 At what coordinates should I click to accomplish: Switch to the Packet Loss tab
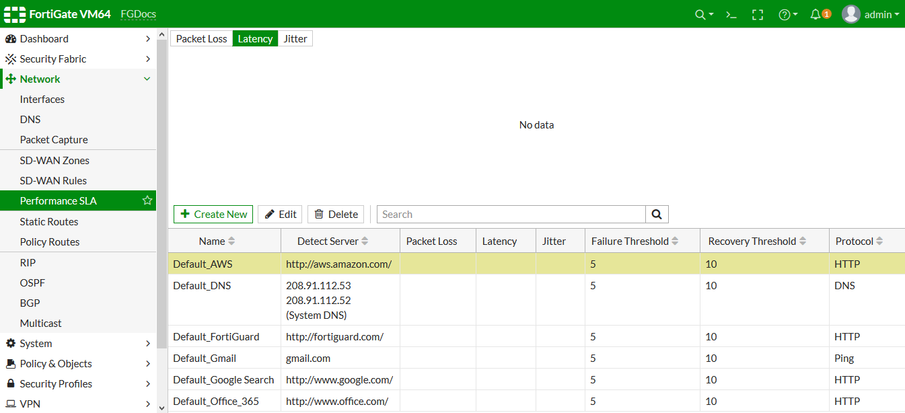click(x=201, y=38)
